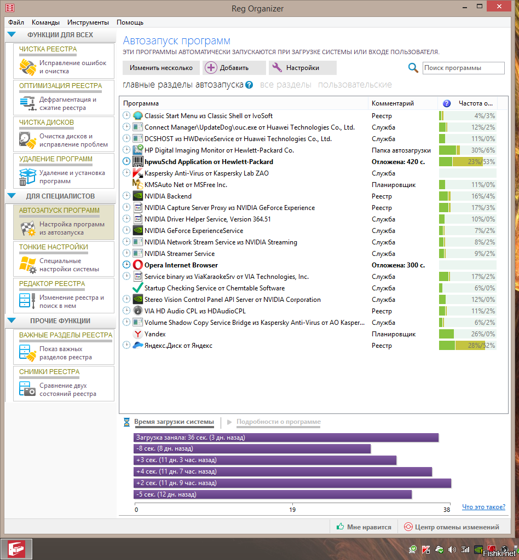Expand Подробности о программе panel
519x560 pixels.
(279, 422)
